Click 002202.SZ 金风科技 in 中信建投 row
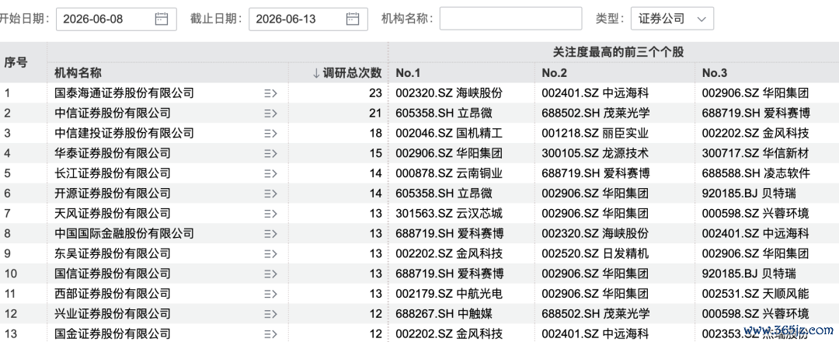 point(756,133)
